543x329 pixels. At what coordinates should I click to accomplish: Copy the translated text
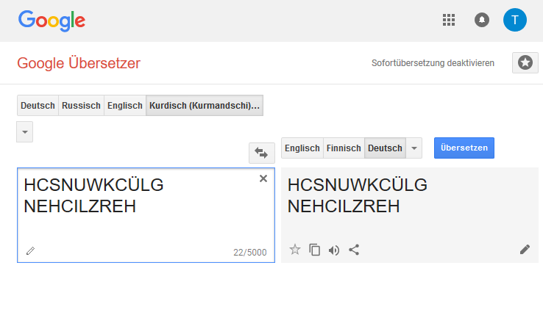click(x=315, y=250)
